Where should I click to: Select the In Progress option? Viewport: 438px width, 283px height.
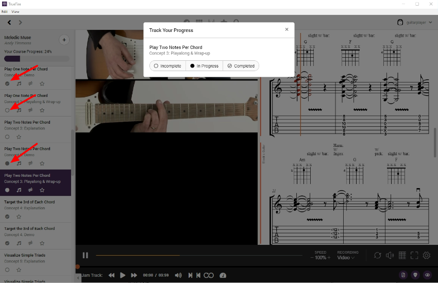[x=205, y=66]
